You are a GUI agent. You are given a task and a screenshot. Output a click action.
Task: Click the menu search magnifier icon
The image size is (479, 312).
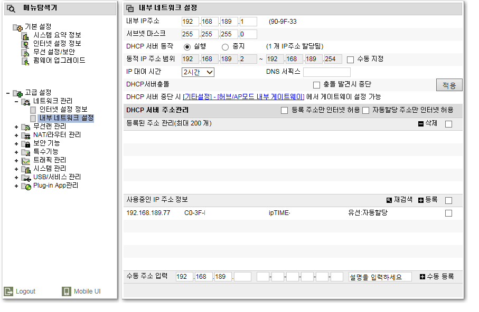pyautogui.click(x=11, y=8)
